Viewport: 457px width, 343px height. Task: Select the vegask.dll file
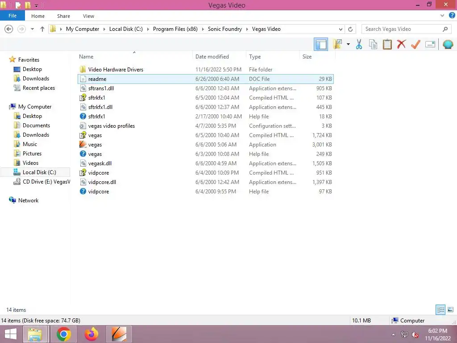(206, 163)
